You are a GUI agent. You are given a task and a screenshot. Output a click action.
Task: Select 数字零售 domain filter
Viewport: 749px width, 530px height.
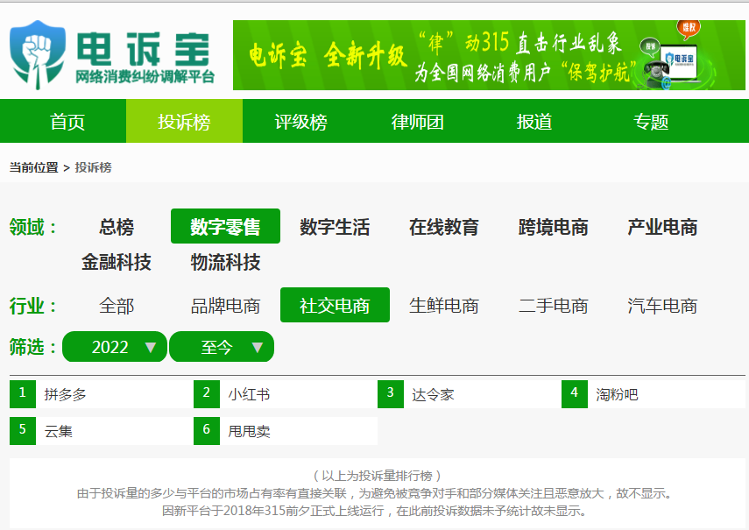(225, 226)
